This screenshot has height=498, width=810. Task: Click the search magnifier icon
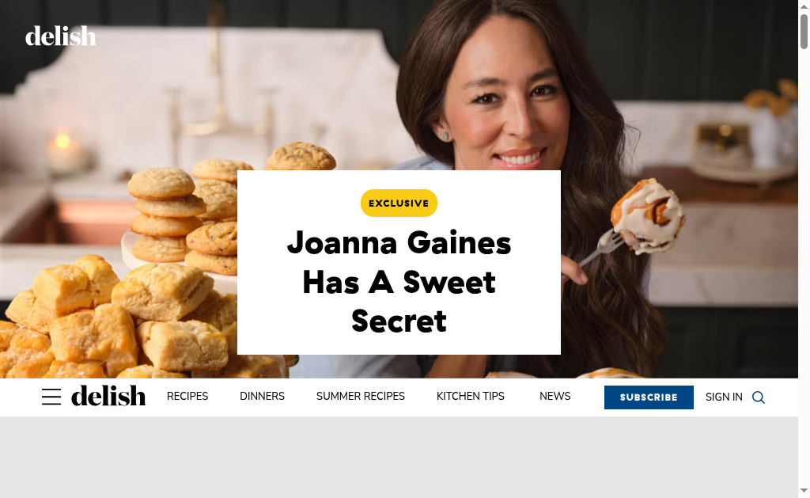click(759, 397)
